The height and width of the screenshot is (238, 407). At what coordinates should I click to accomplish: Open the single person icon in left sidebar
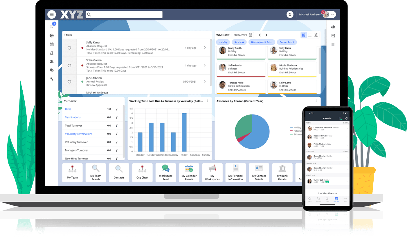pyautogui.click(x=52, y=53)
